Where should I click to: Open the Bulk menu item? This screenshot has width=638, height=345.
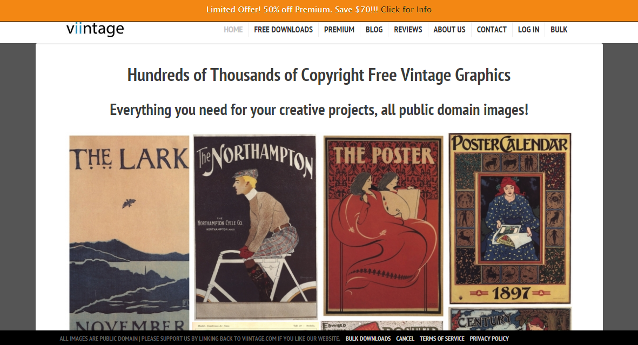(559, 30)
